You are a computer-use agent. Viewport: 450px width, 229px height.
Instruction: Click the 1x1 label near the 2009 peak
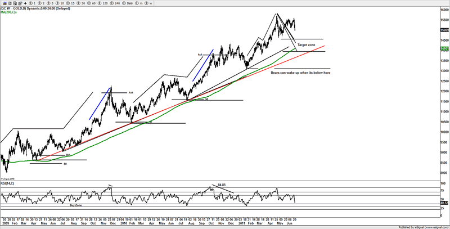coord(131,93)
